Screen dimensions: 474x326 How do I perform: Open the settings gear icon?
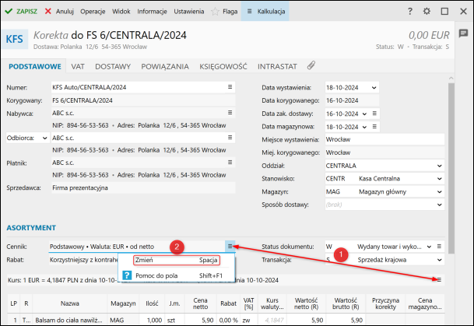427,11
